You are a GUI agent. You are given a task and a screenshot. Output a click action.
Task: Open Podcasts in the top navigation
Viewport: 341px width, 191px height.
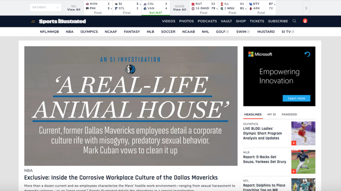pyautogui.click(x=207, y=21)
